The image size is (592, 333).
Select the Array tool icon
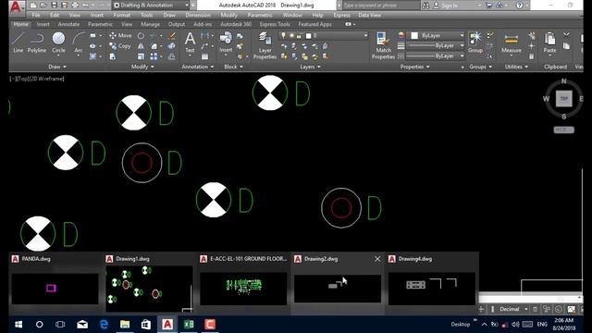154,56
